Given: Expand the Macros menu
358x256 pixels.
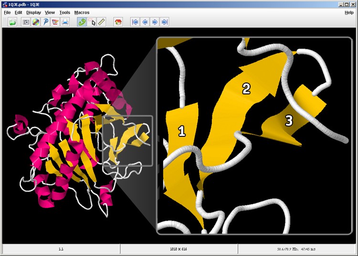Looking at the screenshot, I should pos(82,12).
